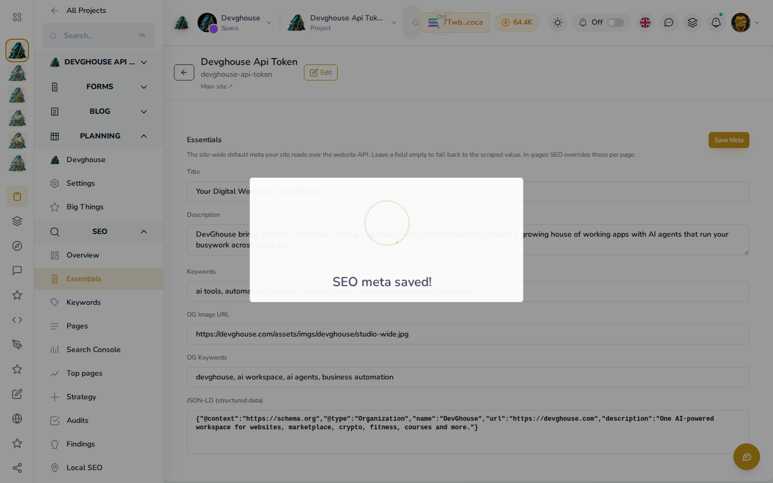The height and width of the screenshot is (483, 773).
Task: Click the share icon in the left rail
Action: pos(17,468)
